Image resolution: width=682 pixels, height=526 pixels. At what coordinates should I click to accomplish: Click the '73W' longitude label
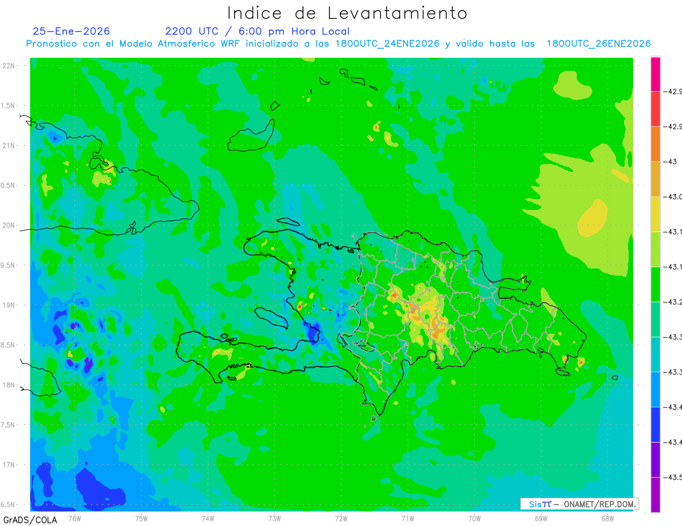275,518
